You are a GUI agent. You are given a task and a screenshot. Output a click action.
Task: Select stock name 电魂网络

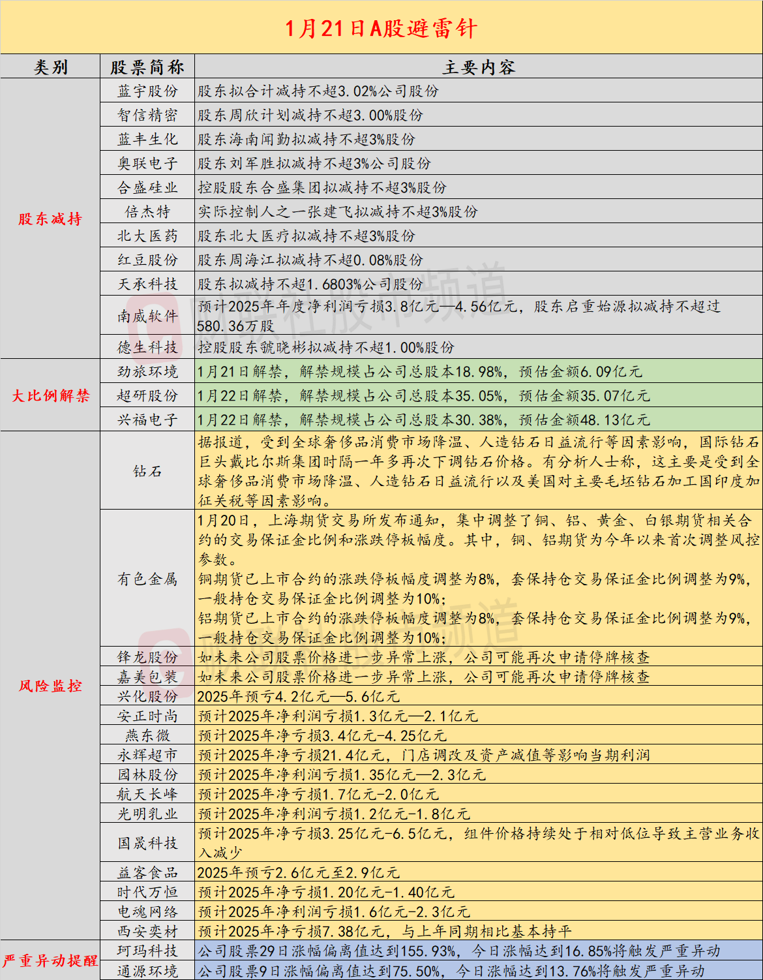[147, 911]
